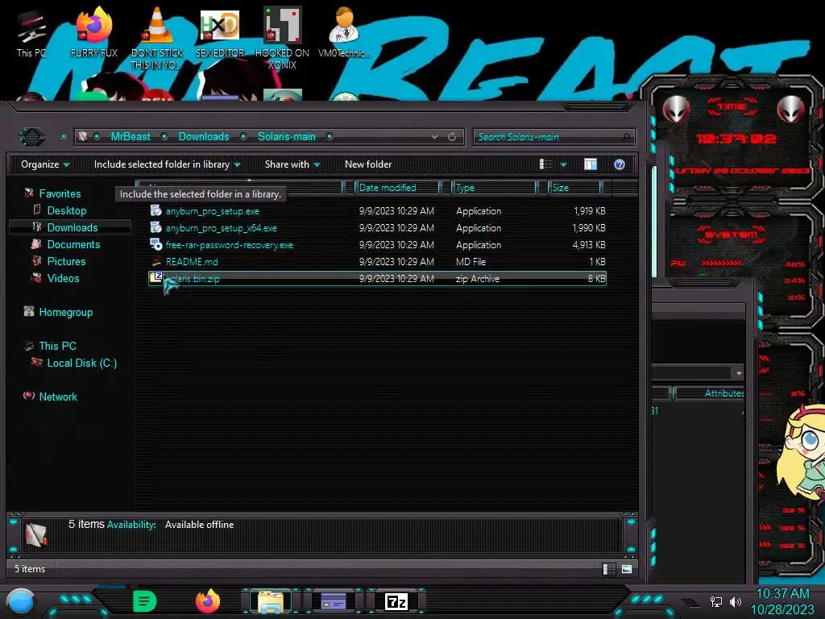The height and width of the screenshot is (619, 825).
Task: Open the purple window taskbar app
Action: pos(334,601)
